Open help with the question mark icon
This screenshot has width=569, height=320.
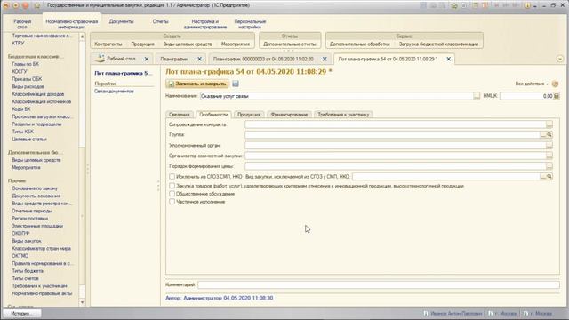click(555, 84)
